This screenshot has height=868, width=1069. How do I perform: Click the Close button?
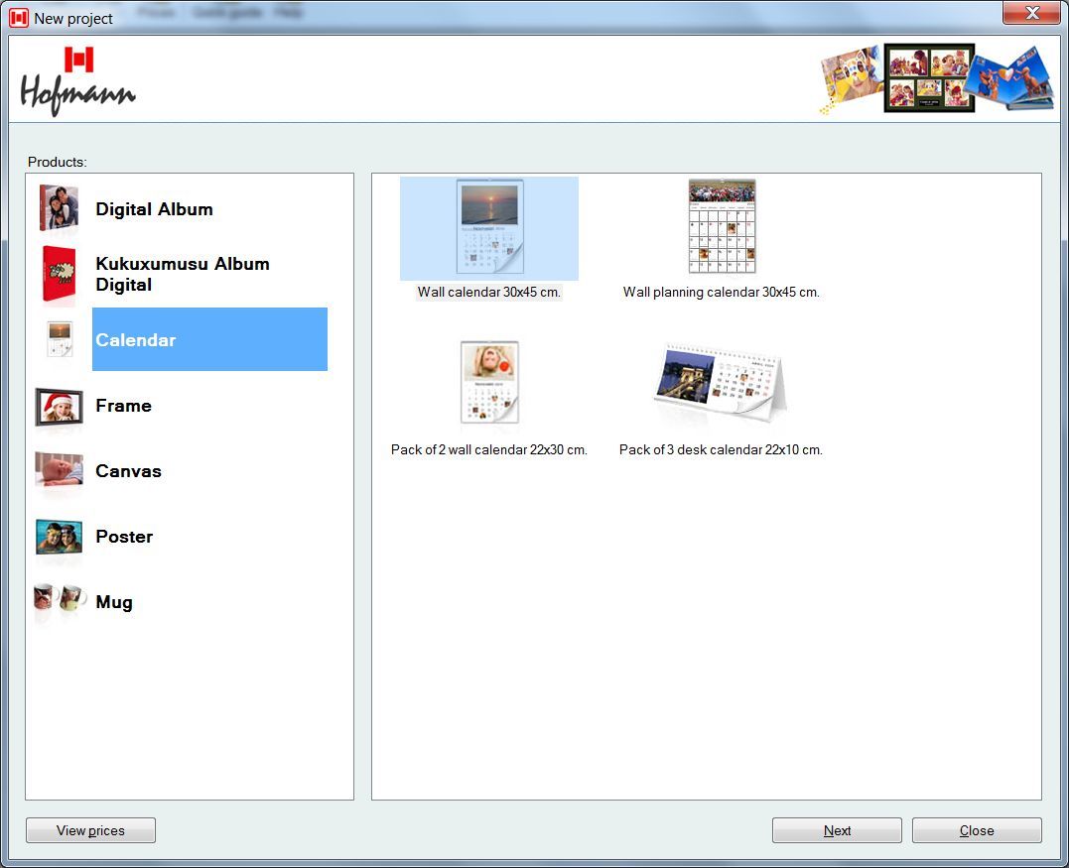click(x=976, y=830)
